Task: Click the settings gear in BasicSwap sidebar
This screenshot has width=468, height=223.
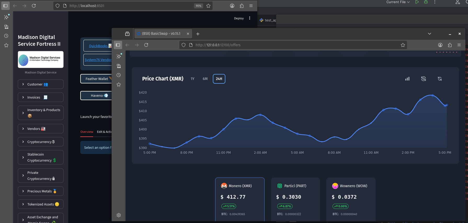Action: click(x=119, y=215)
